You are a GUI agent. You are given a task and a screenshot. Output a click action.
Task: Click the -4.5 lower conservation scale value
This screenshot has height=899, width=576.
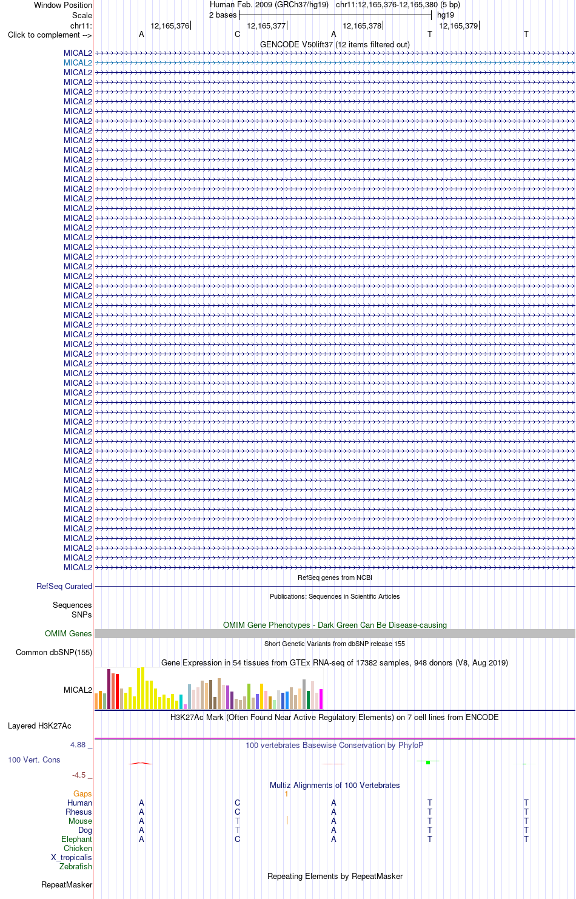79,775
